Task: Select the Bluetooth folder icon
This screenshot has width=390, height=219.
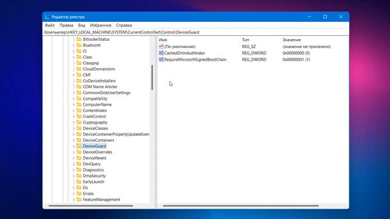Action: tap(79, 45)
